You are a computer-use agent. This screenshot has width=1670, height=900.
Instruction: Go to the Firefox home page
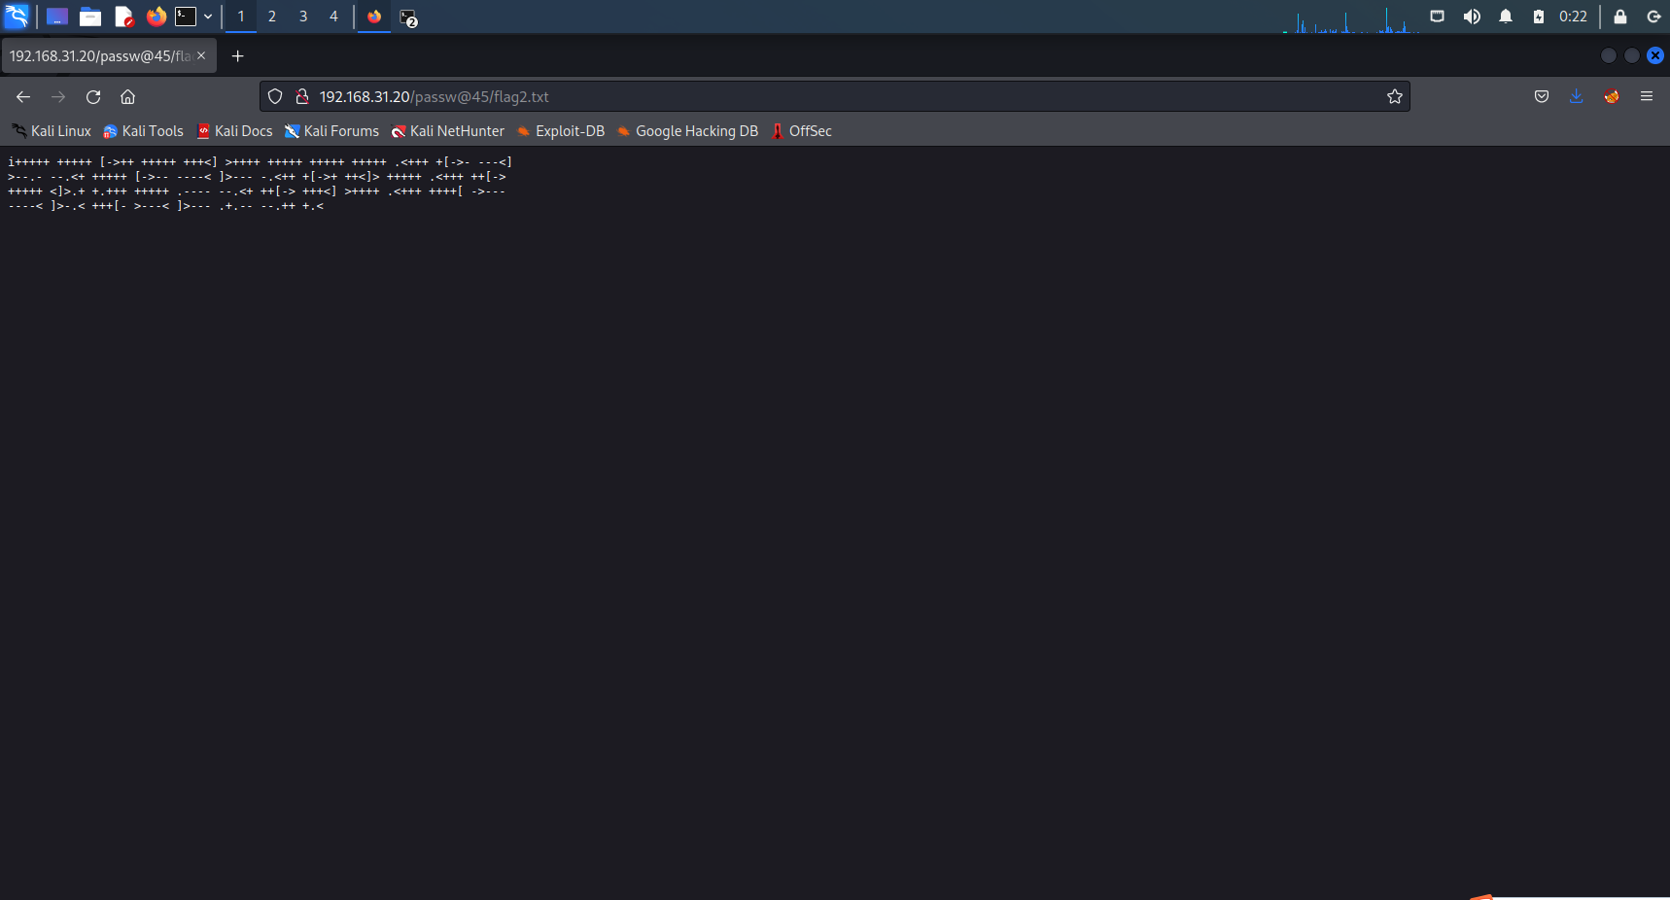tap(127, 96)
